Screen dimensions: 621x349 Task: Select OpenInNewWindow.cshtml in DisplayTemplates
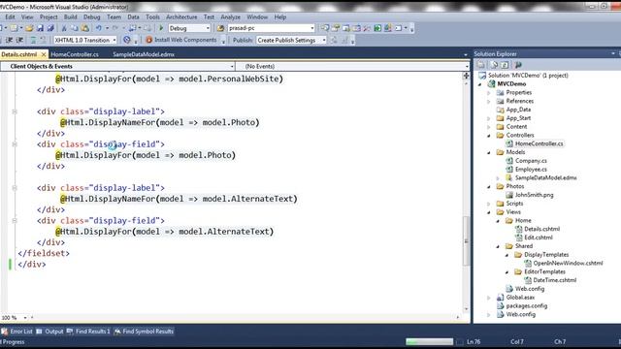[568, 263]
